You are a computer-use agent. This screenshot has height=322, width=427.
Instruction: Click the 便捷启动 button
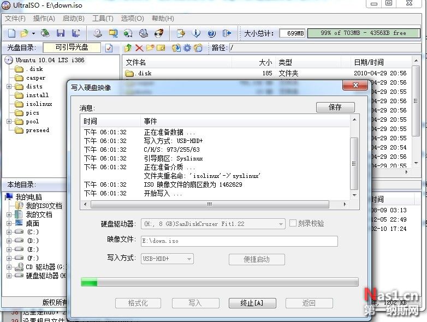[x=257, y=259]
